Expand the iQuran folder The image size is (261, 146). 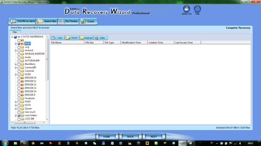(16, 109)
